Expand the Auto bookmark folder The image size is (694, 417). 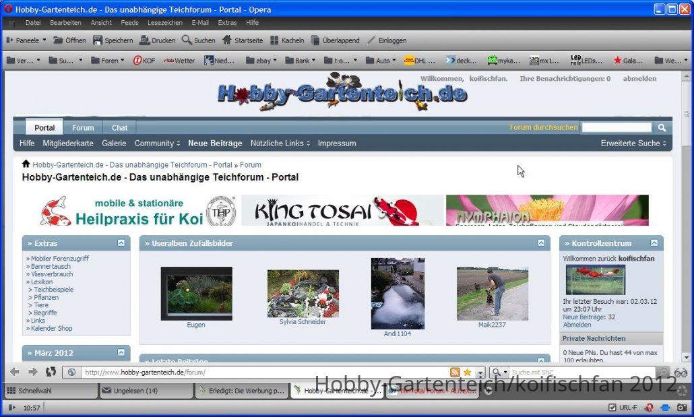[x=381, y=61]
